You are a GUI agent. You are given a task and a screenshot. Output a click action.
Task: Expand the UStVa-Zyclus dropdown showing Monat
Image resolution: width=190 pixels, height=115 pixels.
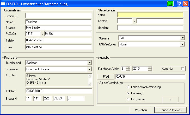[182, 44]
